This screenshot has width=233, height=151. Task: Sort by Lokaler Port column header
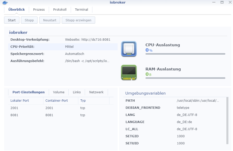pyautogui.click(x=26, y=101)
